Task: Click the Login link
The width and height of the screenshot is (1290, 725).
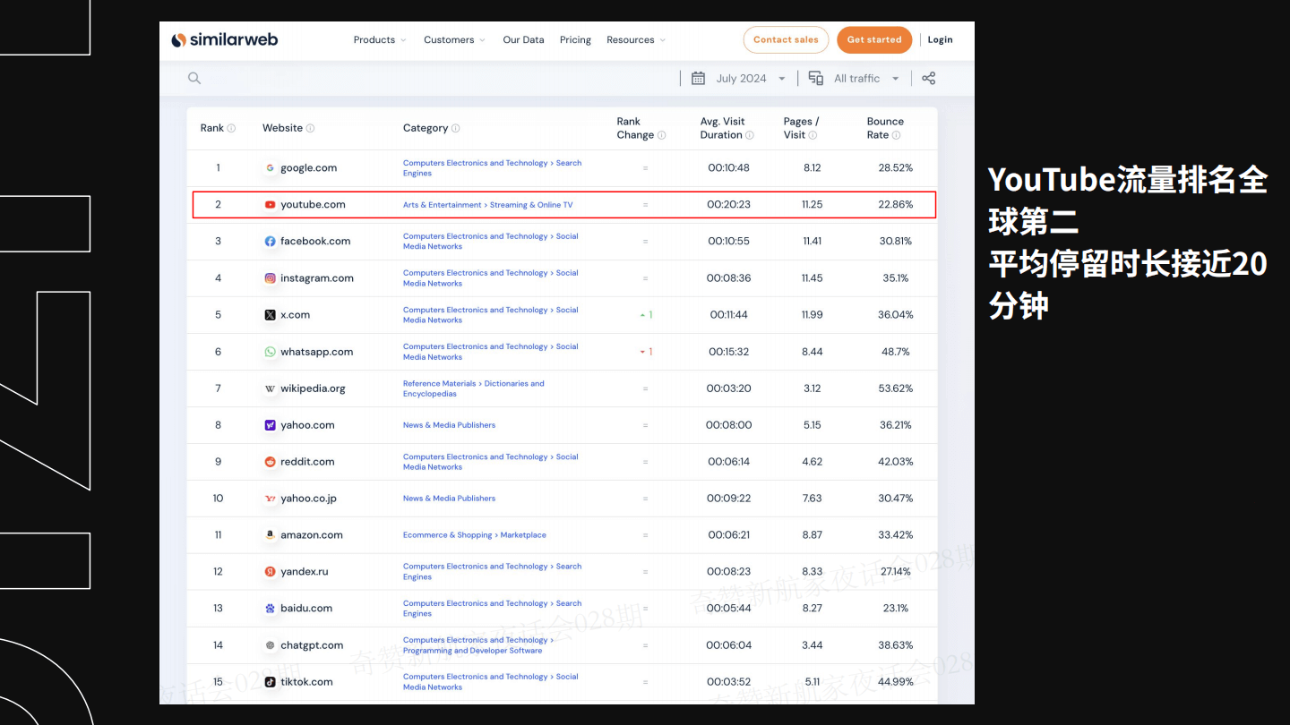Action: click(940, 39)
